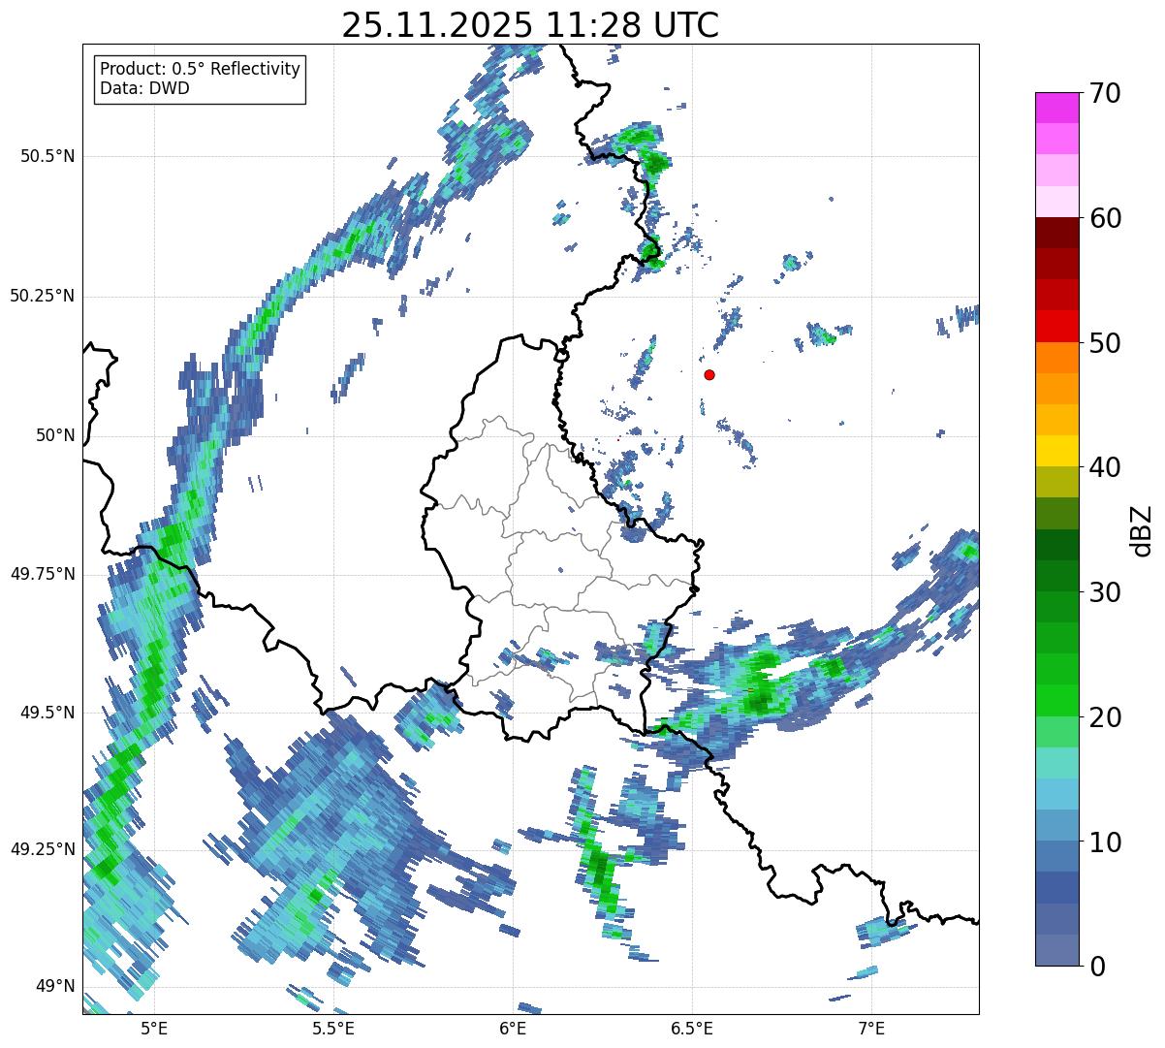Click the 49.25°N latitude label
Screen dimensions: 1165x1048
click(42, 849)
